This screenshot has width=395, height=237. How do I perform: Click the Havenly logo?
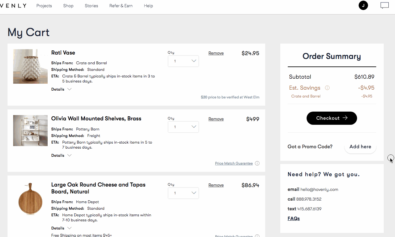(13, 6)
